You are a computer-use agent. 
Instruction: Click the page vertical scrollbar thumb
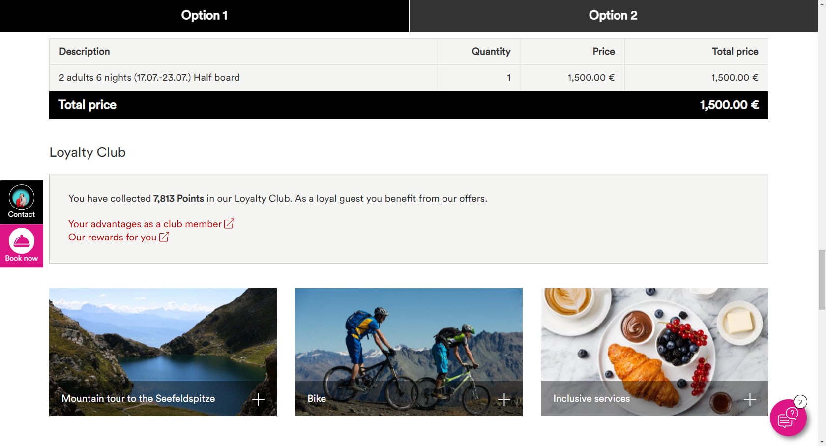click(x=822, y=279)
